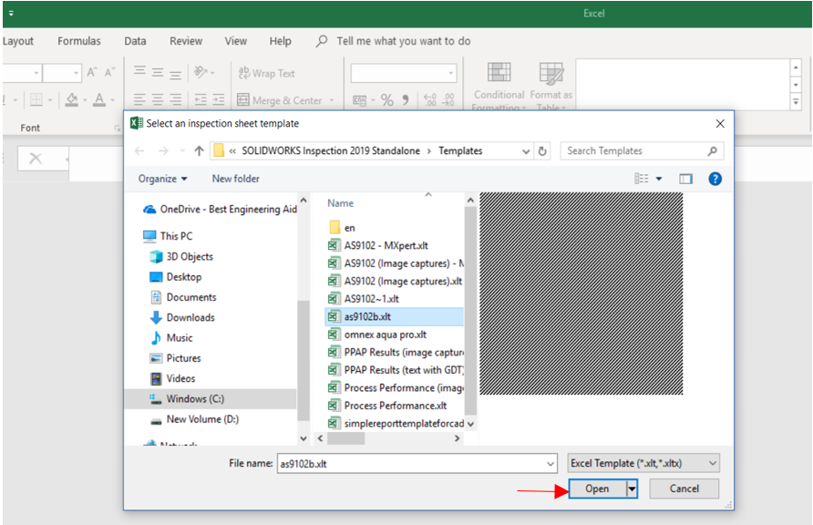Open the Excel Template file type dropdown
This screenshot has width=813, height=525.
[x=643, y=463]
